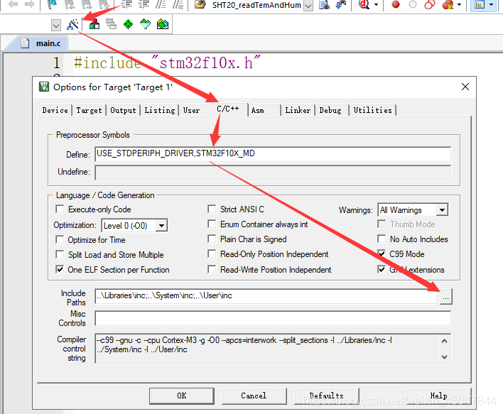Click the Indent selected lines icon
The height and width of the screenshot is (414, 503).
coord(126,4)
